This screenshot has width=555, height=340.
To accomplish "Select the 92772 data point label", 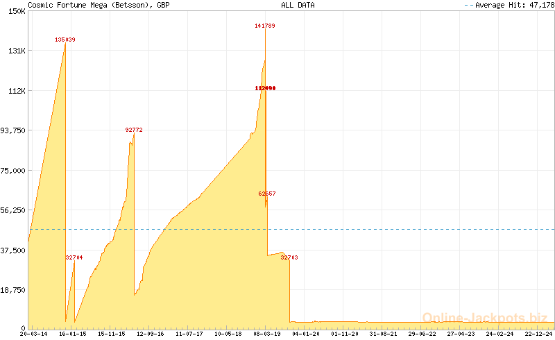I will (x=134, y=130).
